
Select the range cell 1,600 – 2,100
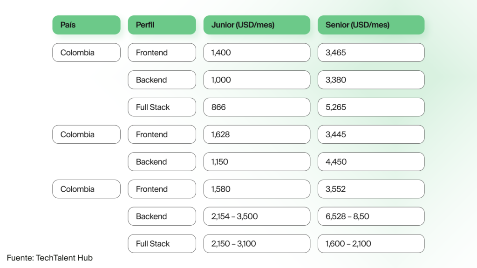pyautogui.click(x=371, y=244)
